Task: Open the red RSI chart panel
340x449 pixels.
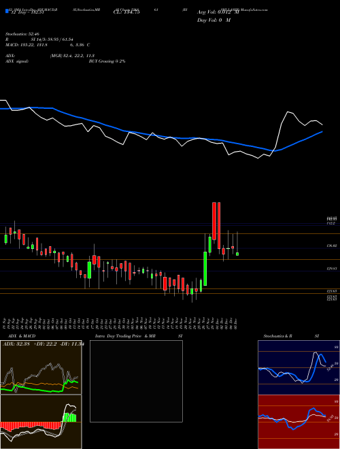Action: pyautogui.click(x=299, y=422)
